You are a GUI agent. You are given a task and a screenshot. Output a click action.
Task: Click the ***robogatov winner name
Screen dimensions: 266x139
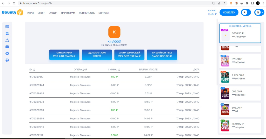[x=238, y=127]
